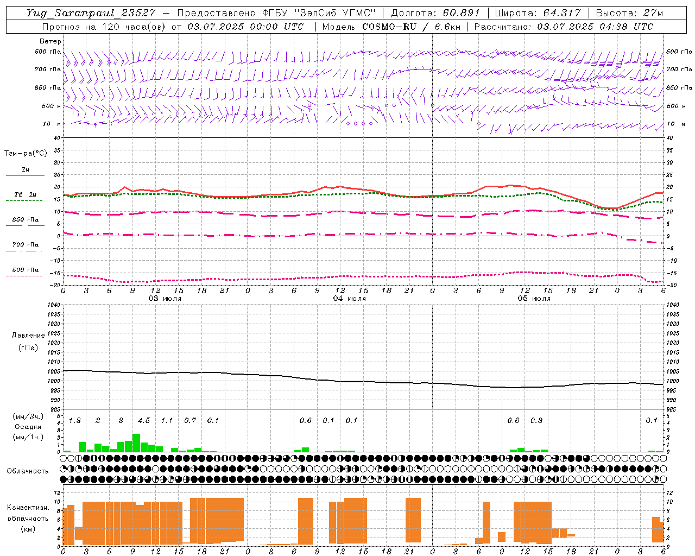
Task: Click the precipitation total 1.3
Action: pos(74,420)
